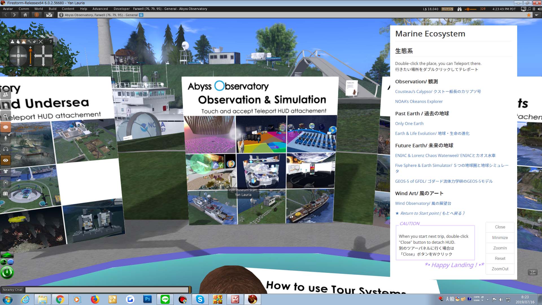The width and height of the screenshot is (542, 305).
Task: Click the Home teleport button
Action: point(25,15)
